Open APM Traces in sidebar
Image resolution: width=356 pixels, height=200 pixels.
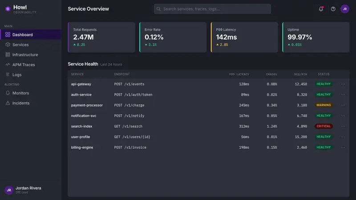tap(30, 64)
